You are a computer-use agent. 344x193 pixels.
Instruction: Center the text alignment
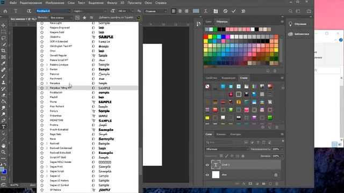point(180,11)
